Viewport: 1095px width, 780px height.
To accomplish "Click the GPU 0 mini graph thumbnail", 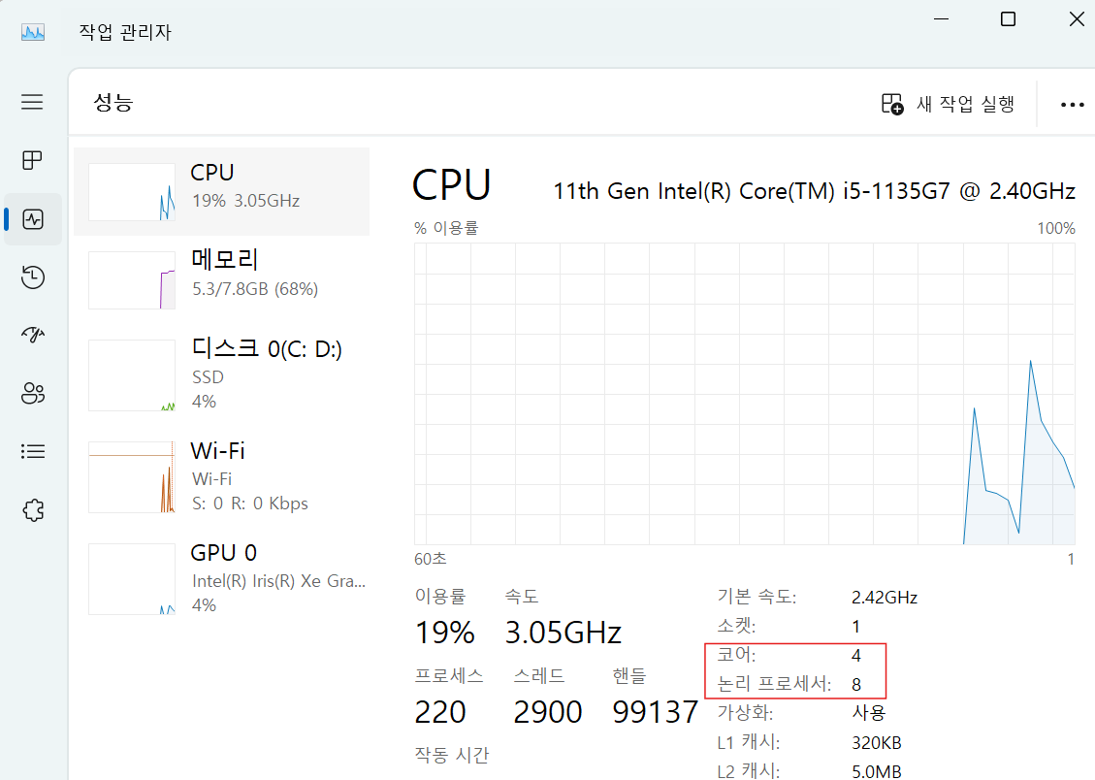I will 131,579.
